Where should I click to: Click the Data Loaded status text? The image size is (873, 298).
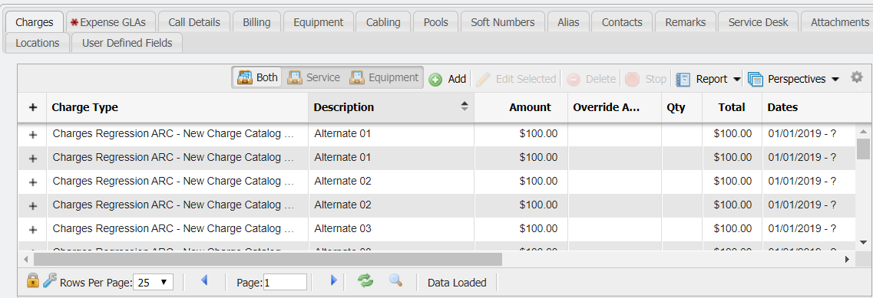(457, 283)
